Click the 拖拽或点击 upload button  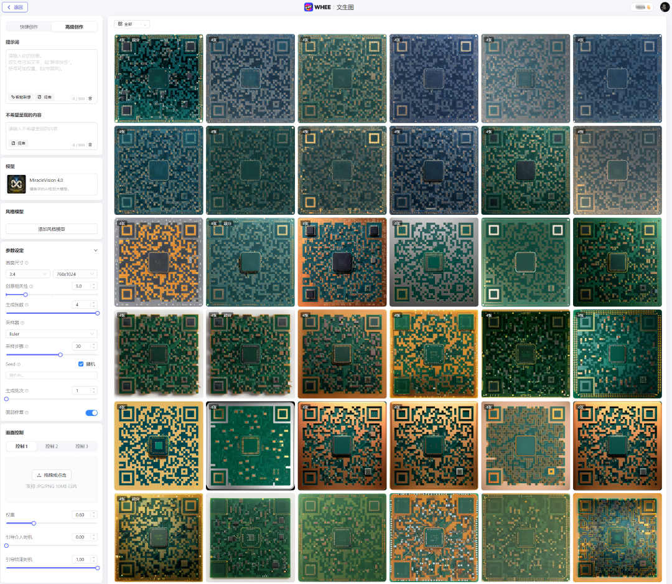(52, 475)
